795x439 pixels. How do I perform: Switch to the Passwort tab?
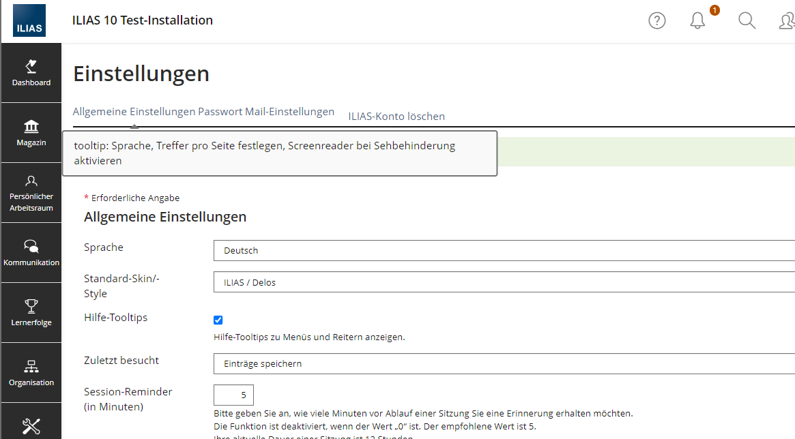pyautogui.click(x=220, y=112)
